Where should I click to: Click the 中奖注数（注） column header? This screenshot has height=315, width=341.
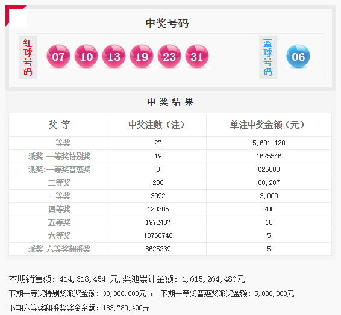(157, 125)
